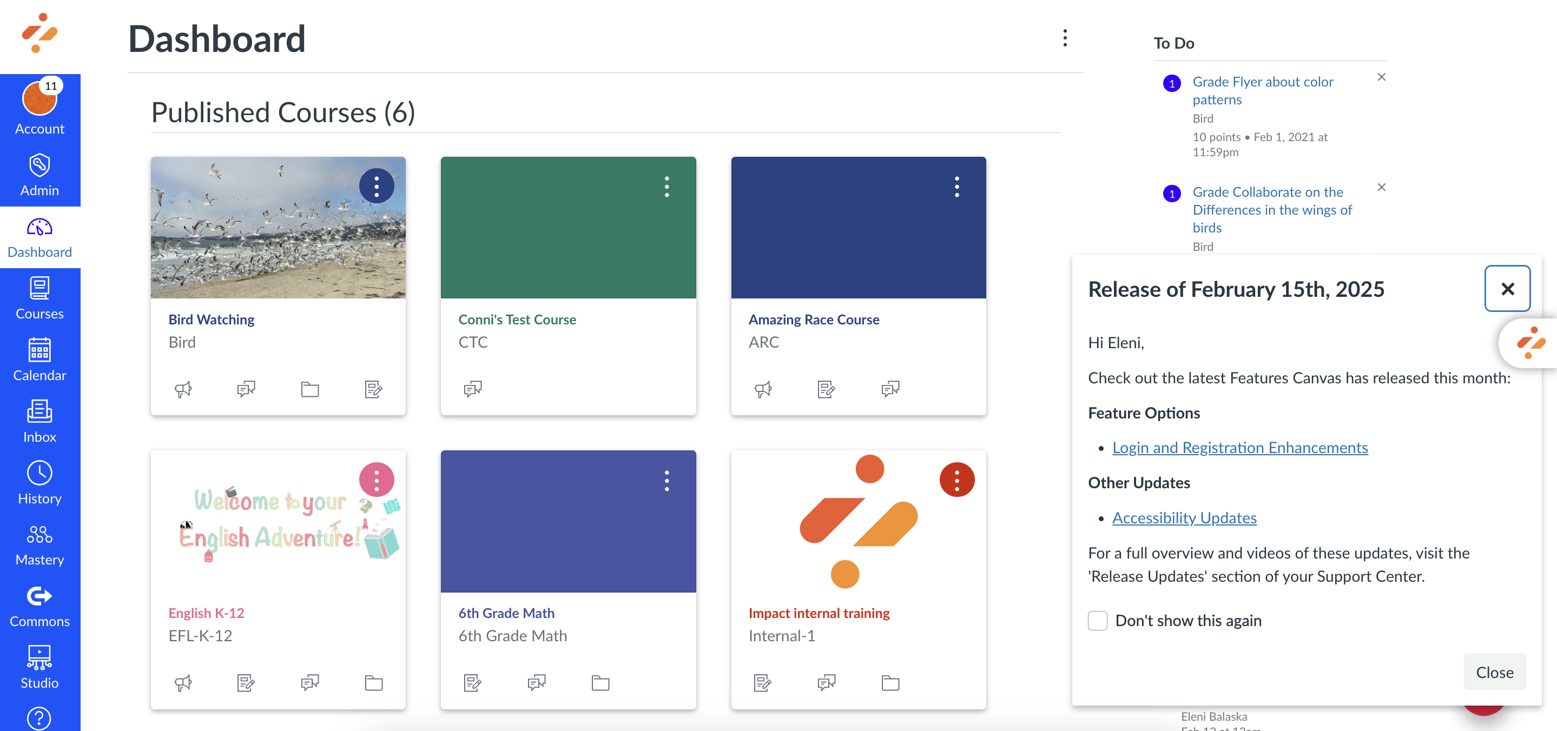Open Bird Watching files folder icon
This screenshot has height=731, width=1557.
(310, 389)
